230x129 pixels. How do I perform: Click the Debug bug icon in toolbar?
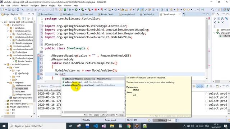70,10
